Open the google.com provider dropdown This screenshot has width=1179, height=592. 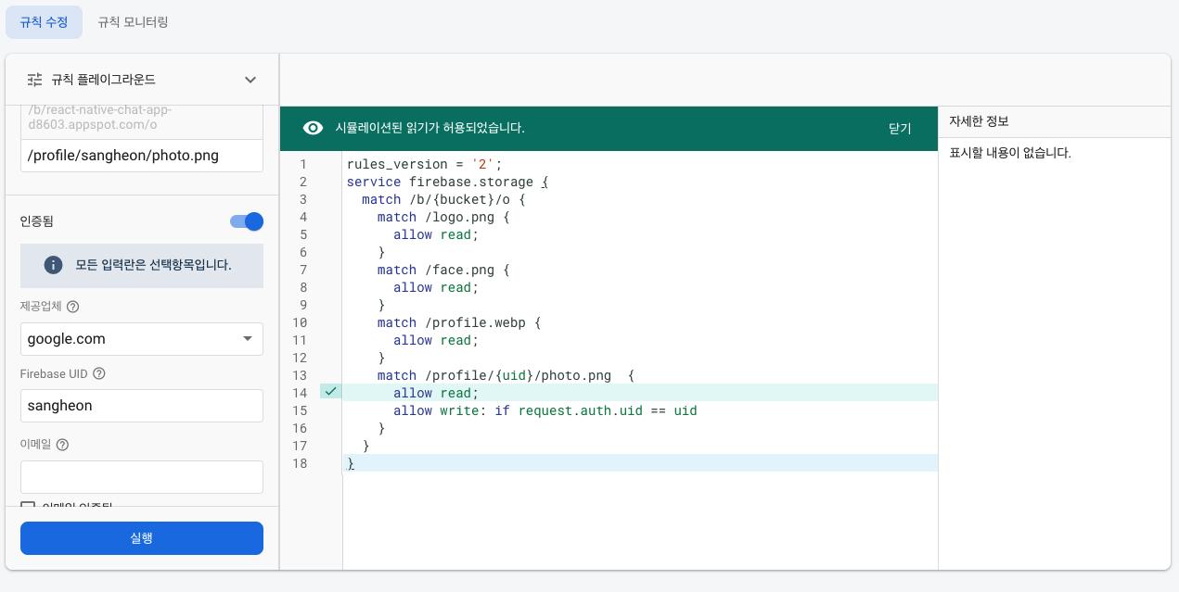(142, 339)
